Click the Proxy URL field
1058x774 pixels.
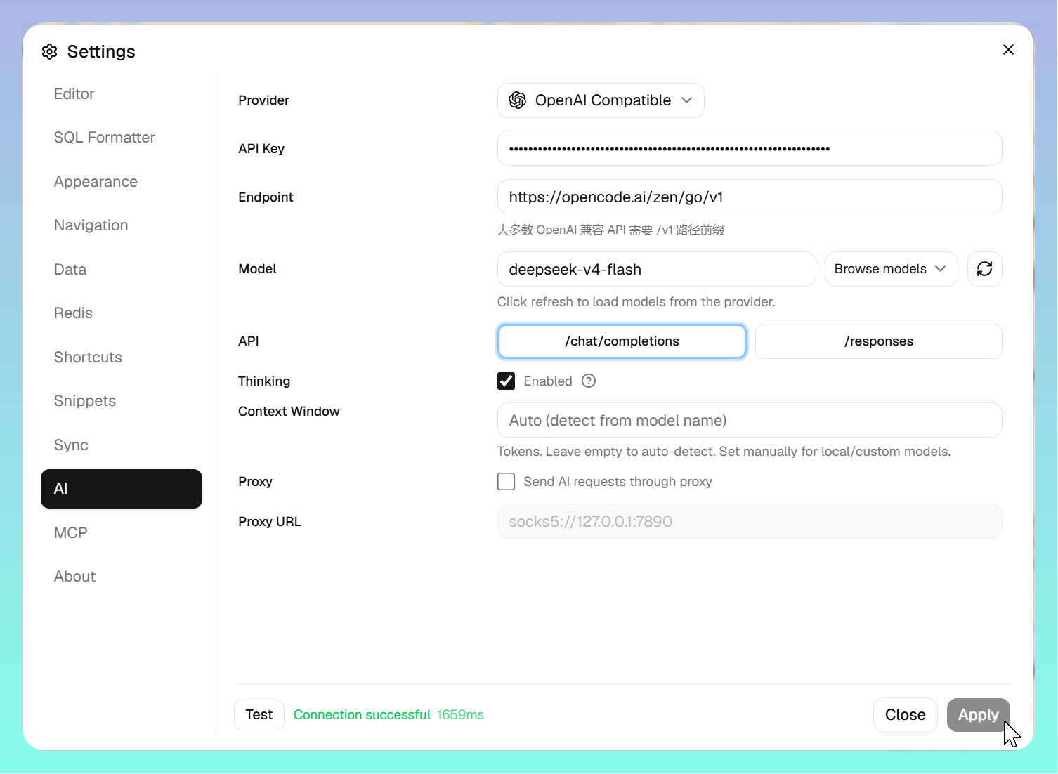click(x=750, y=521)
